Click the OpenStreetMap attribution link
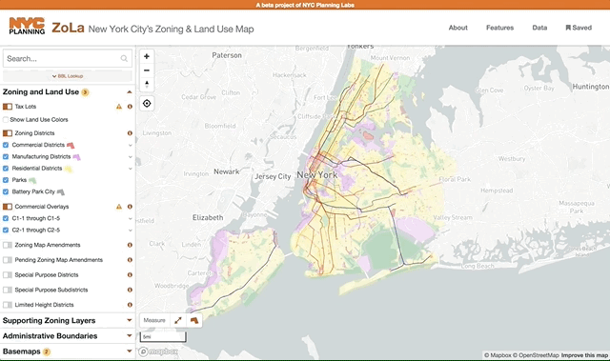610x361 pixels. click(536, 355)
